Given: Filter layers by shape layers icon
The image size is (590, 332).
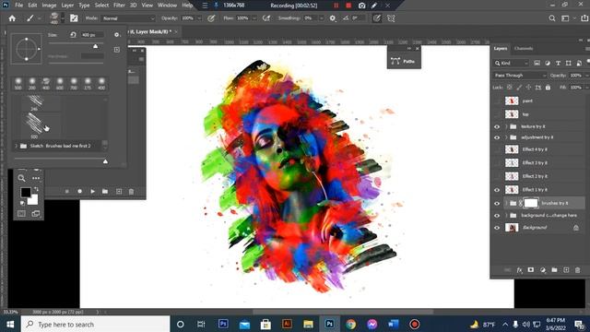Looking at the screenshot, I should click(569, 64).
